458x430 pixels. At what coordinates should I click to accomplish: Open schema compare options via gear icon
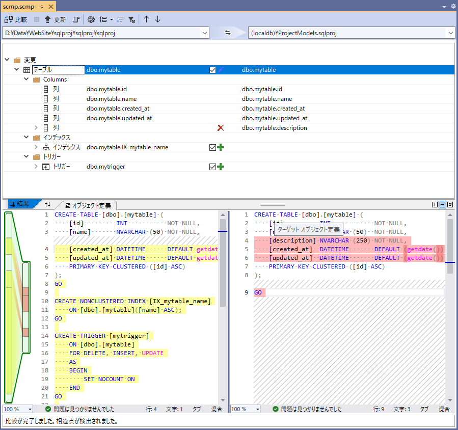(90, 19)
